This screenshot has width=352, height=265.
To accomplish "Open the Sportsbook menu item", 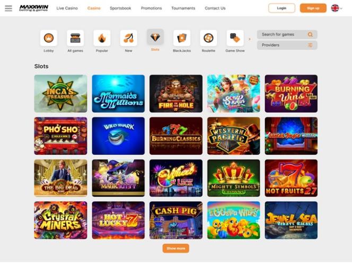I will tap(120, 8).
